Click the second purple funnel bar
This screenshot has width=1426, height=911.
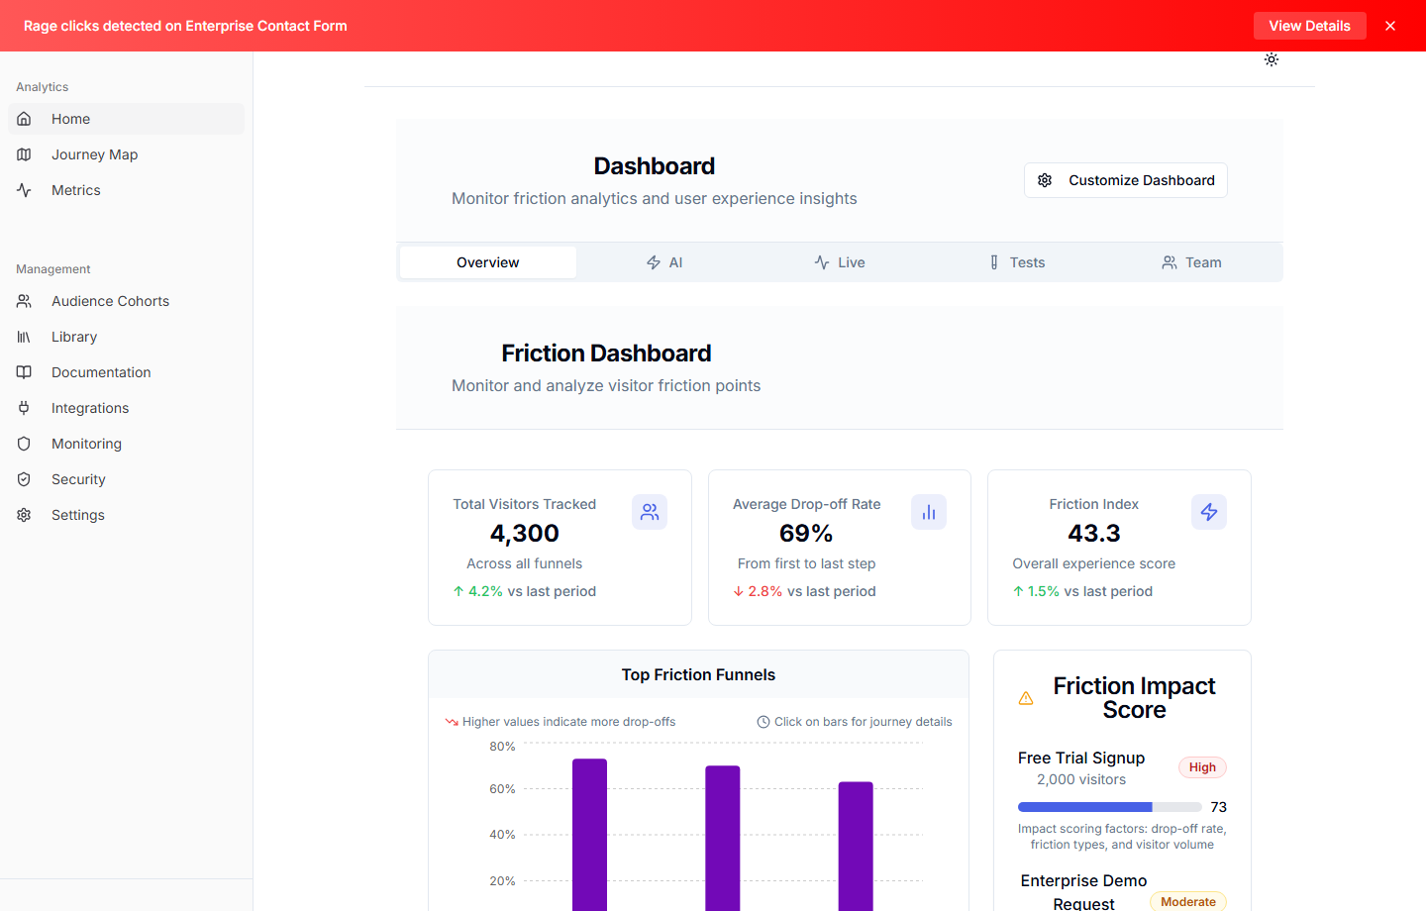pyautogui.click(x=723, y=838)
